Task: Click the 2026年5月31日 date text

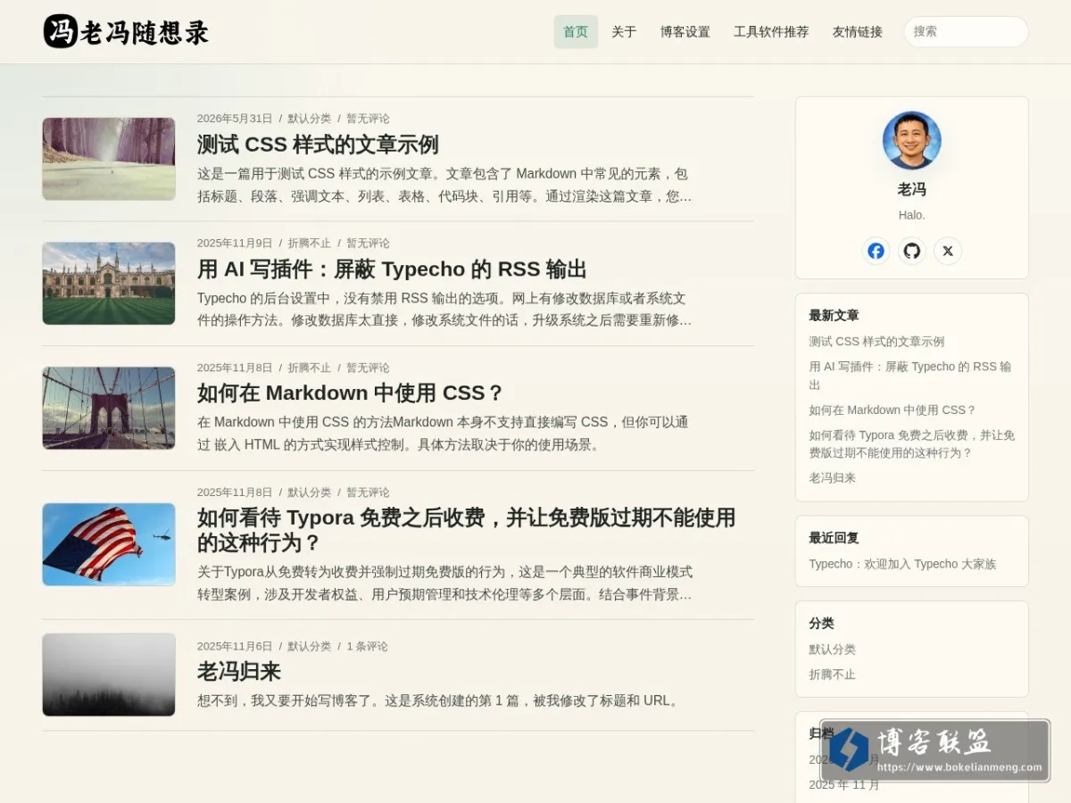Action: pyautogui.click(x=235, y=119)
